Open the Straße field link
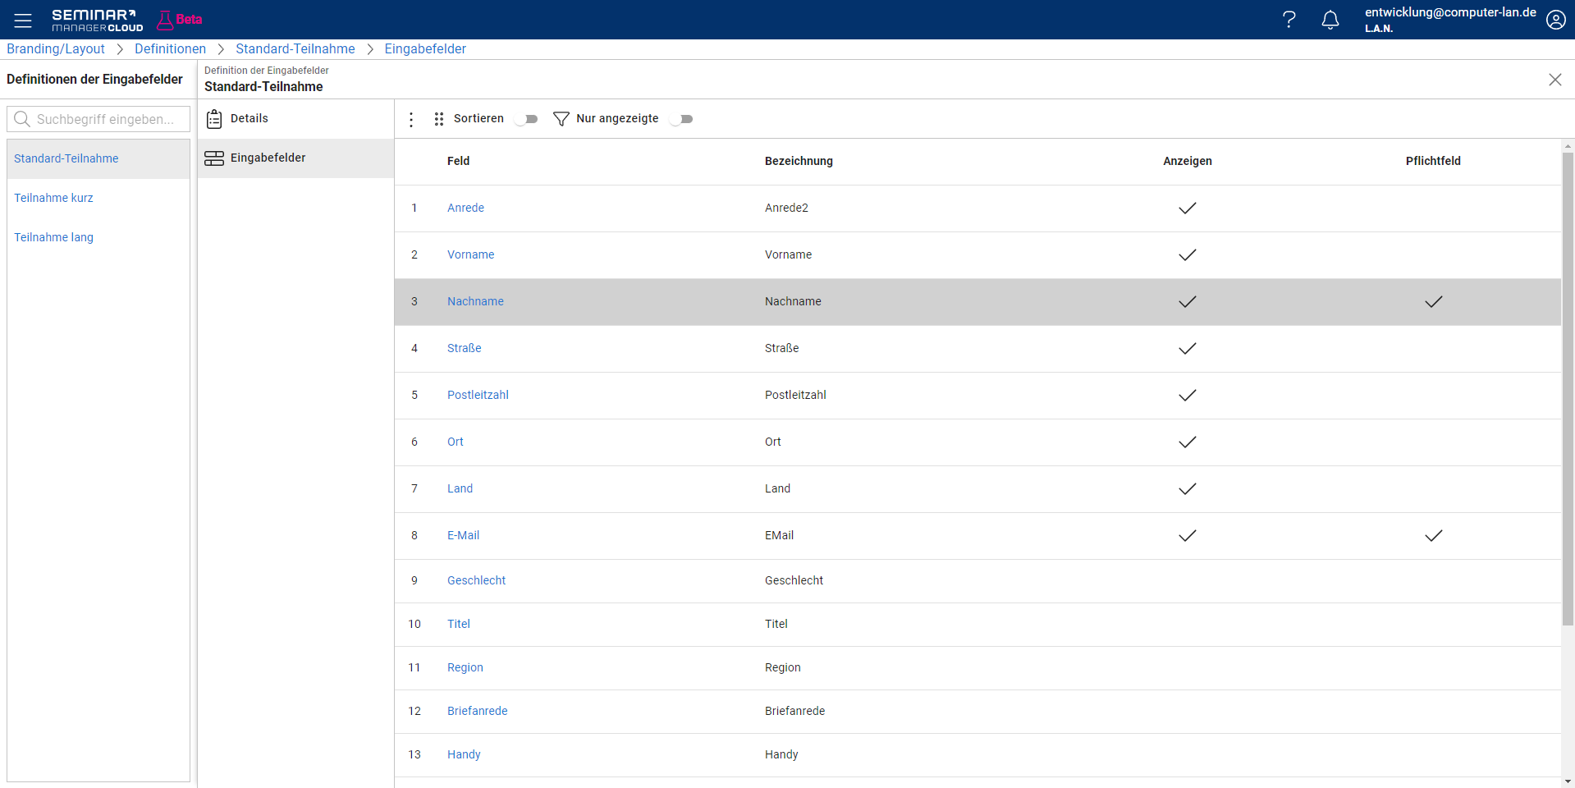The width and height of the screenshot is (1575, 788). (x=464, y=349)
